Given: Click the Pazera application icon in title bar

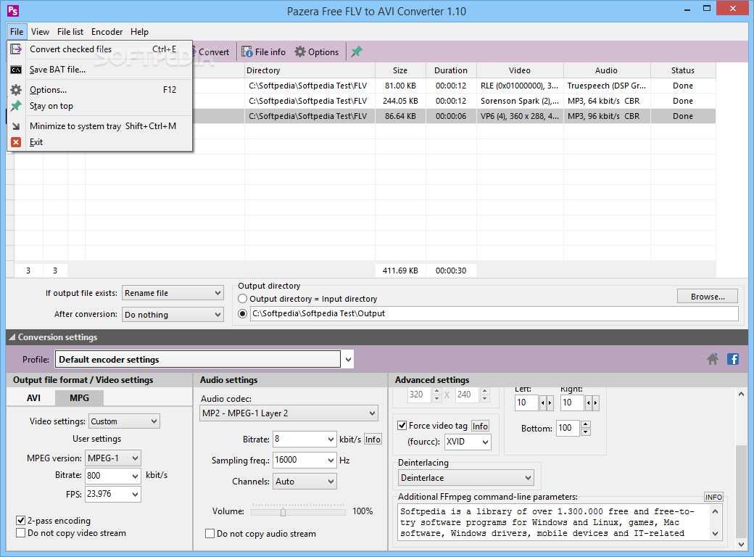Looking at the screenshot, I should 13,10.
